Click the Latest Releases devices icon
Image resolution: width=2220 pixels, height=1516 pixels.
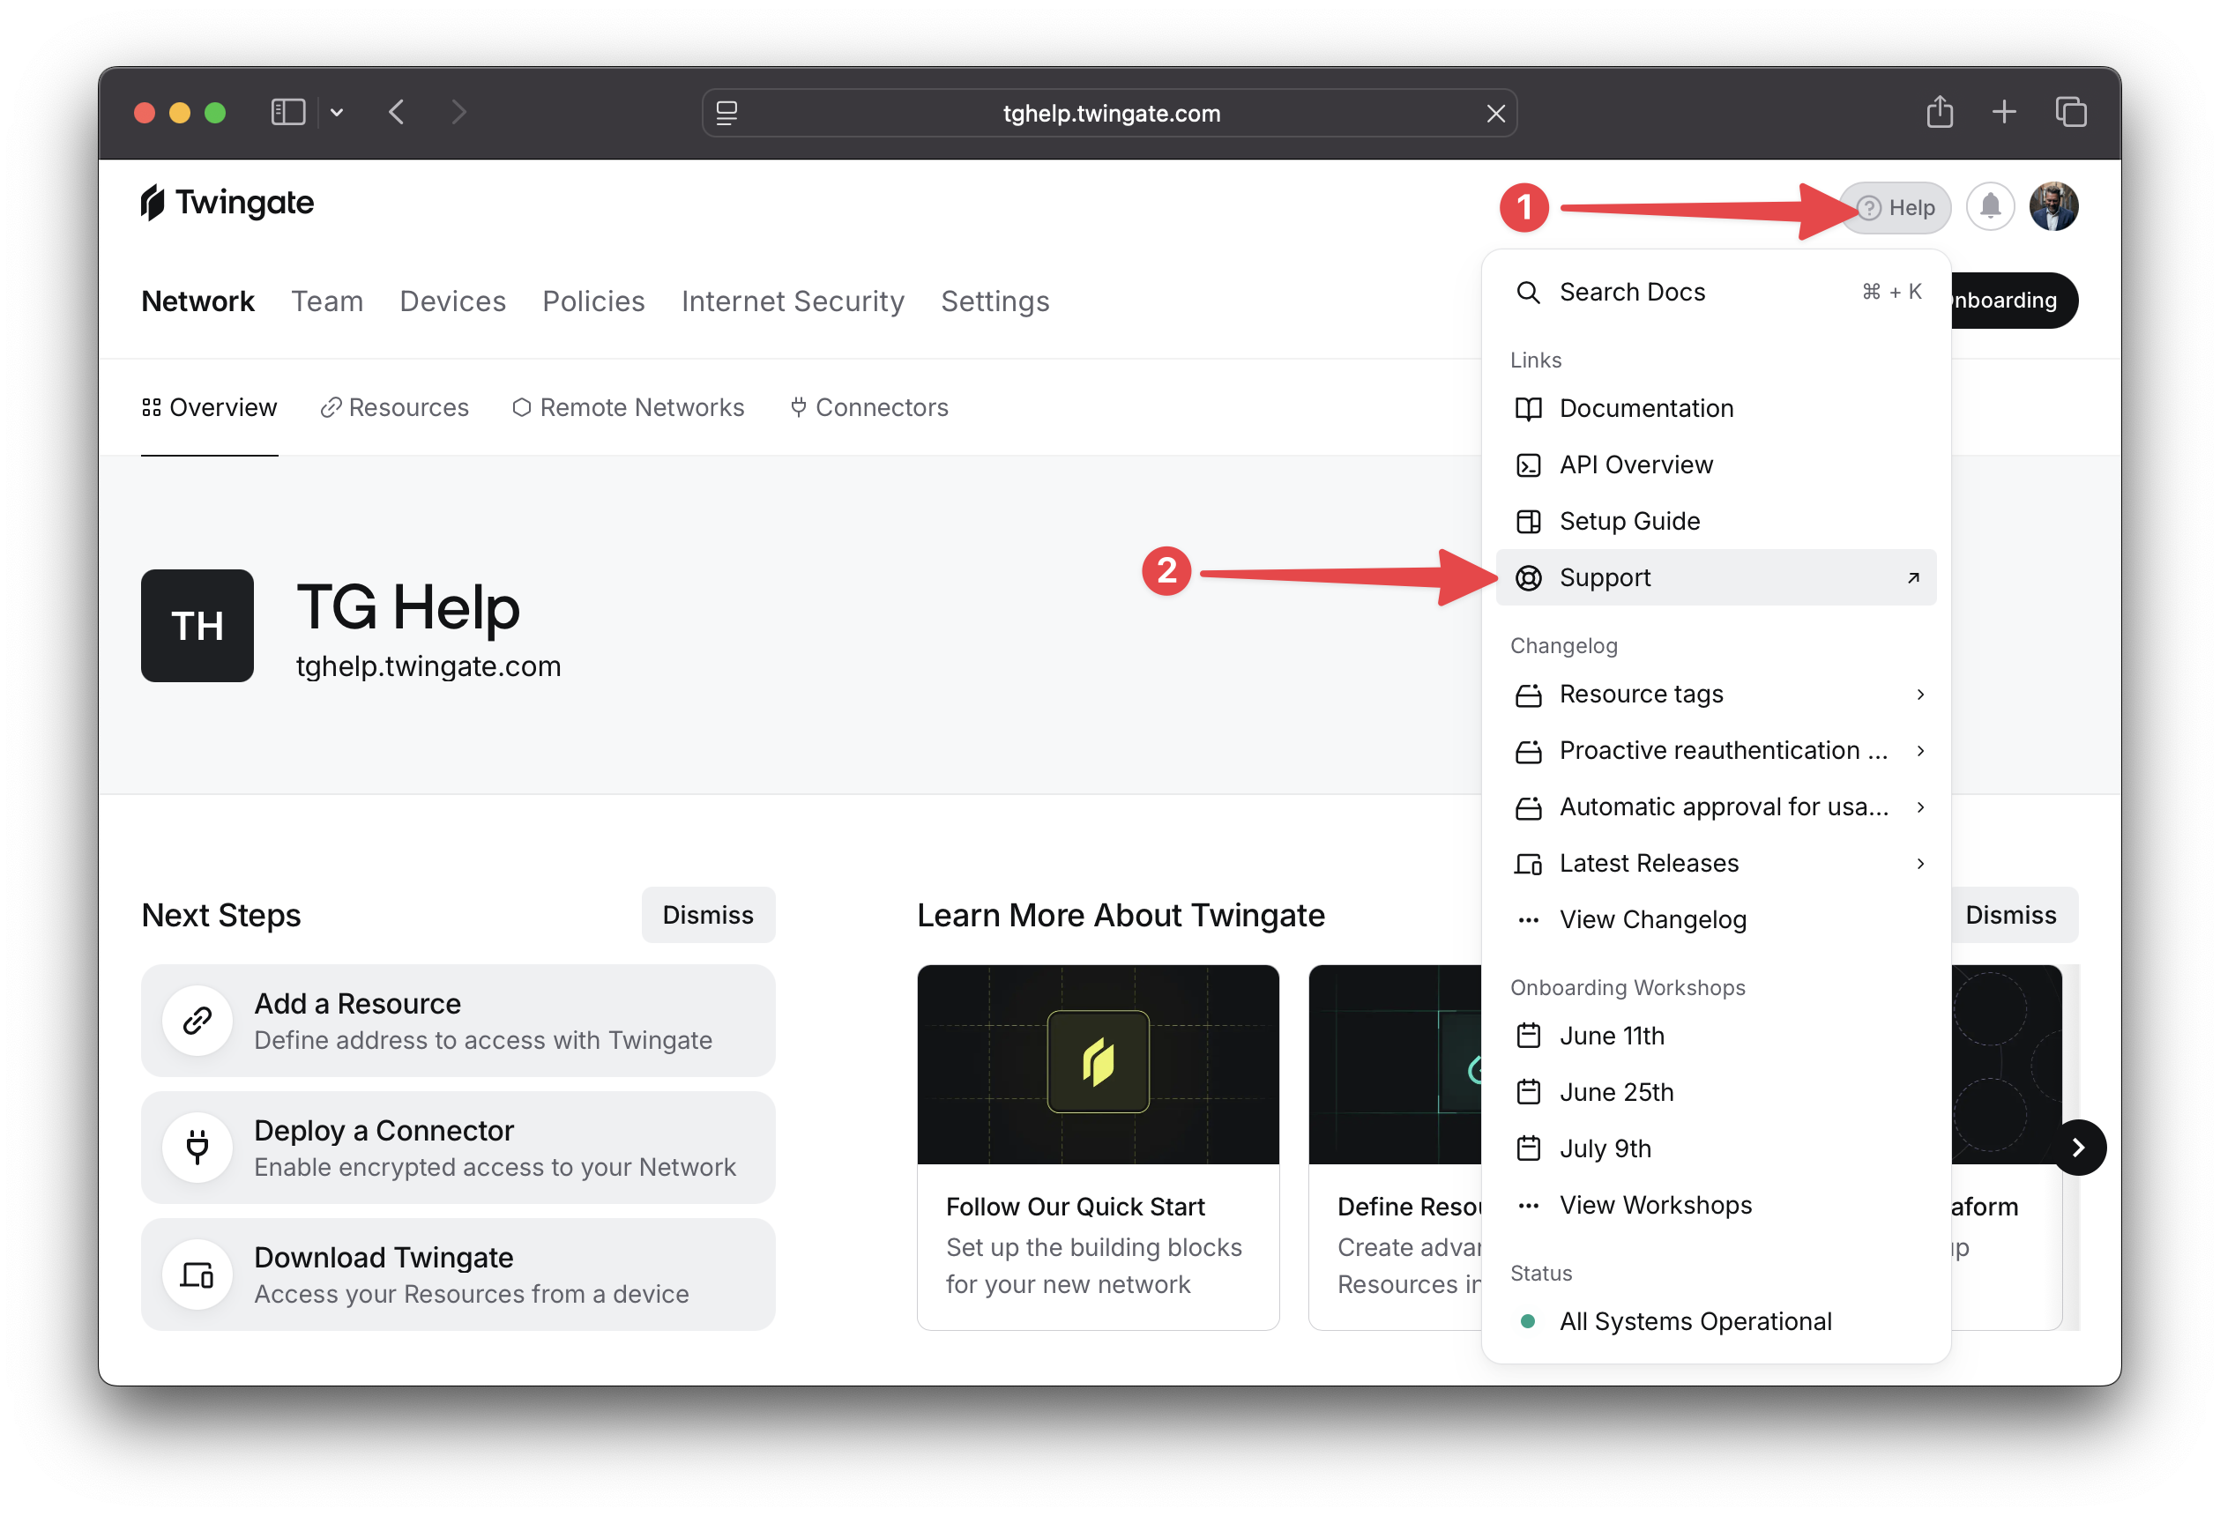tap(1529, 865)
